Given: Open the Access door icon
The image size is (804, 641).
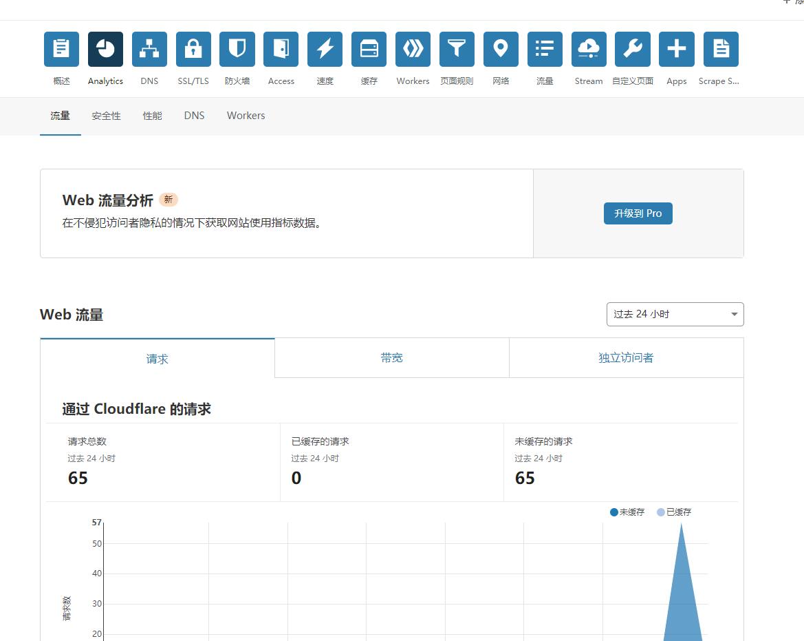Looking at the screenshot, I should 281,50.
